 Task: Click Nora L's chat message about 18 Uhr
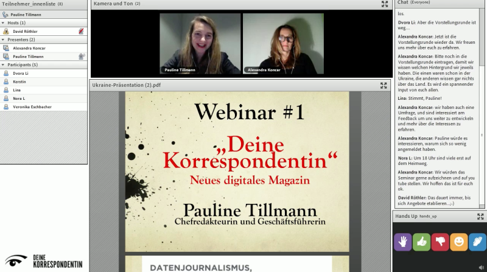[435, 161]
